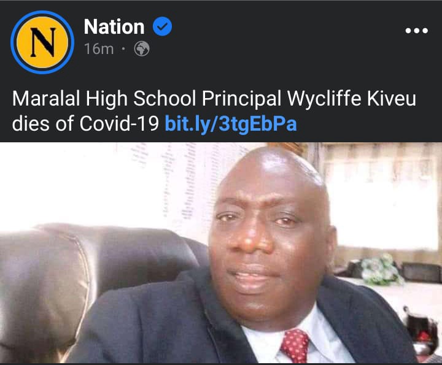Open the post photo of the principal
Viewport: 442px width, 365px height.
point(221,253)
